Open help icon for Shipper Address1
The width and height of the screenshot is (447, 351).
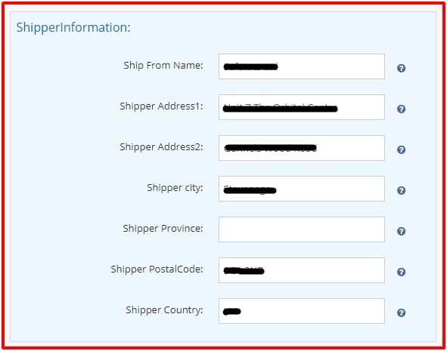point(401,109)
